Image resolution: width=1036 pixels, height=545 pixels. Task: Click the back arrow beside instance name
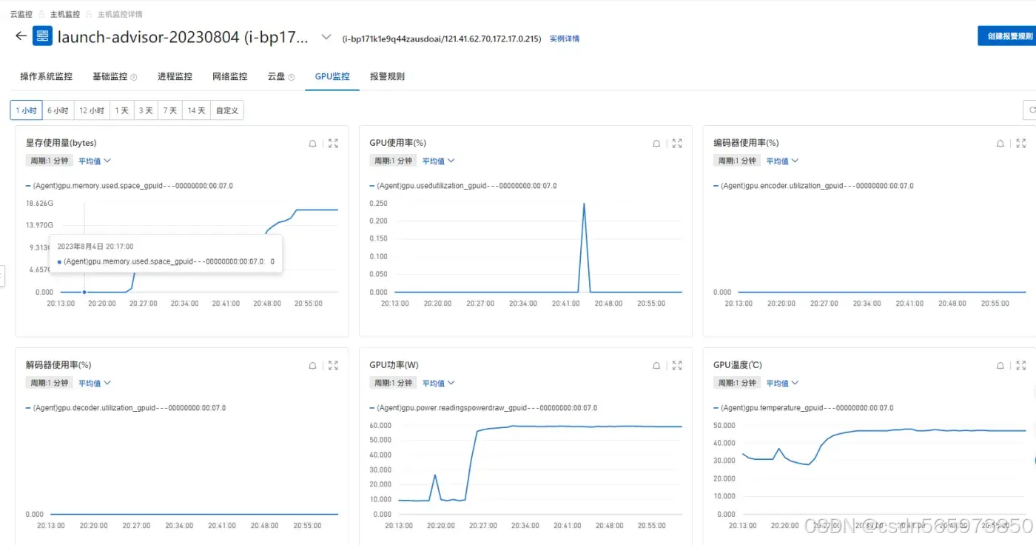(21, 36)
